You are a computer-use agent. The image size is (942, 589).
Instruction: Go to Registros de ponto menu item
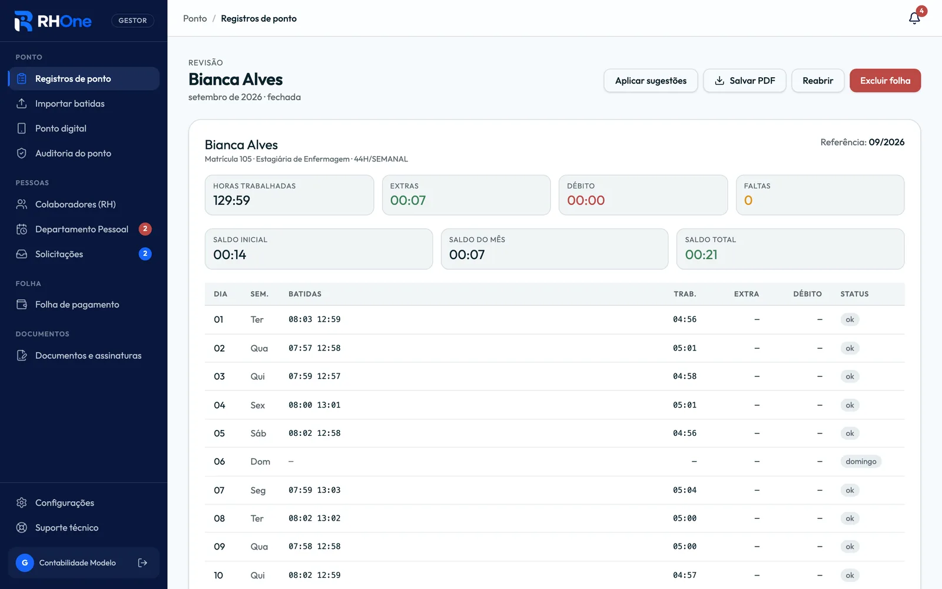click(84, 79)
